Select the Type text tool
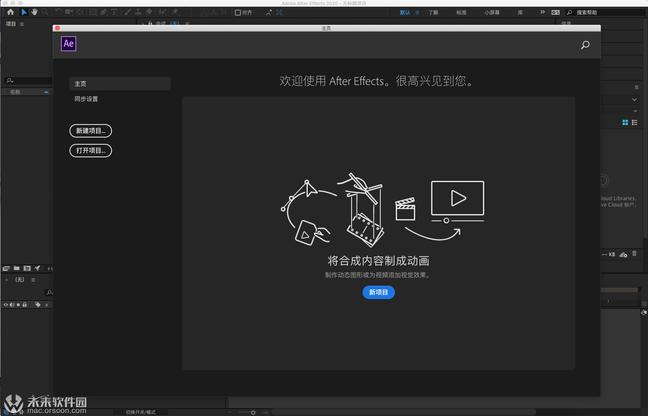The width and height of the screenshot is (648, 416). point(114,12)
